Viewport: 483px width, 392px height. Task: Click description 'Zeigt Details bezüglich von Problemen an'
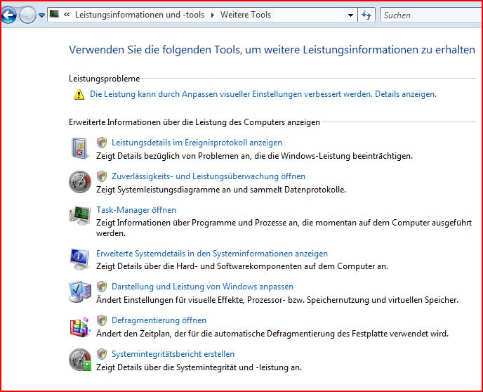point(254,156)
